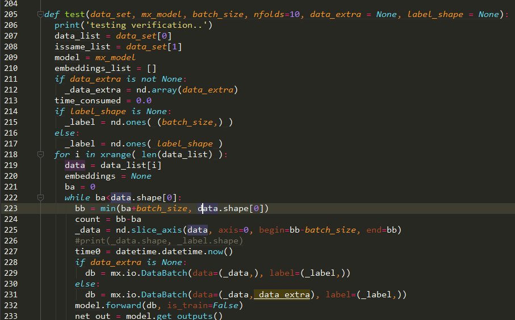Click the else keyword on line 230
515x320 pixels.
[x=85, y=284]
